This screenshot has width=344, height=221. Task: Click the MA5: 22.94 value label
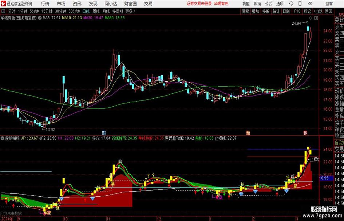pos(51,18)
